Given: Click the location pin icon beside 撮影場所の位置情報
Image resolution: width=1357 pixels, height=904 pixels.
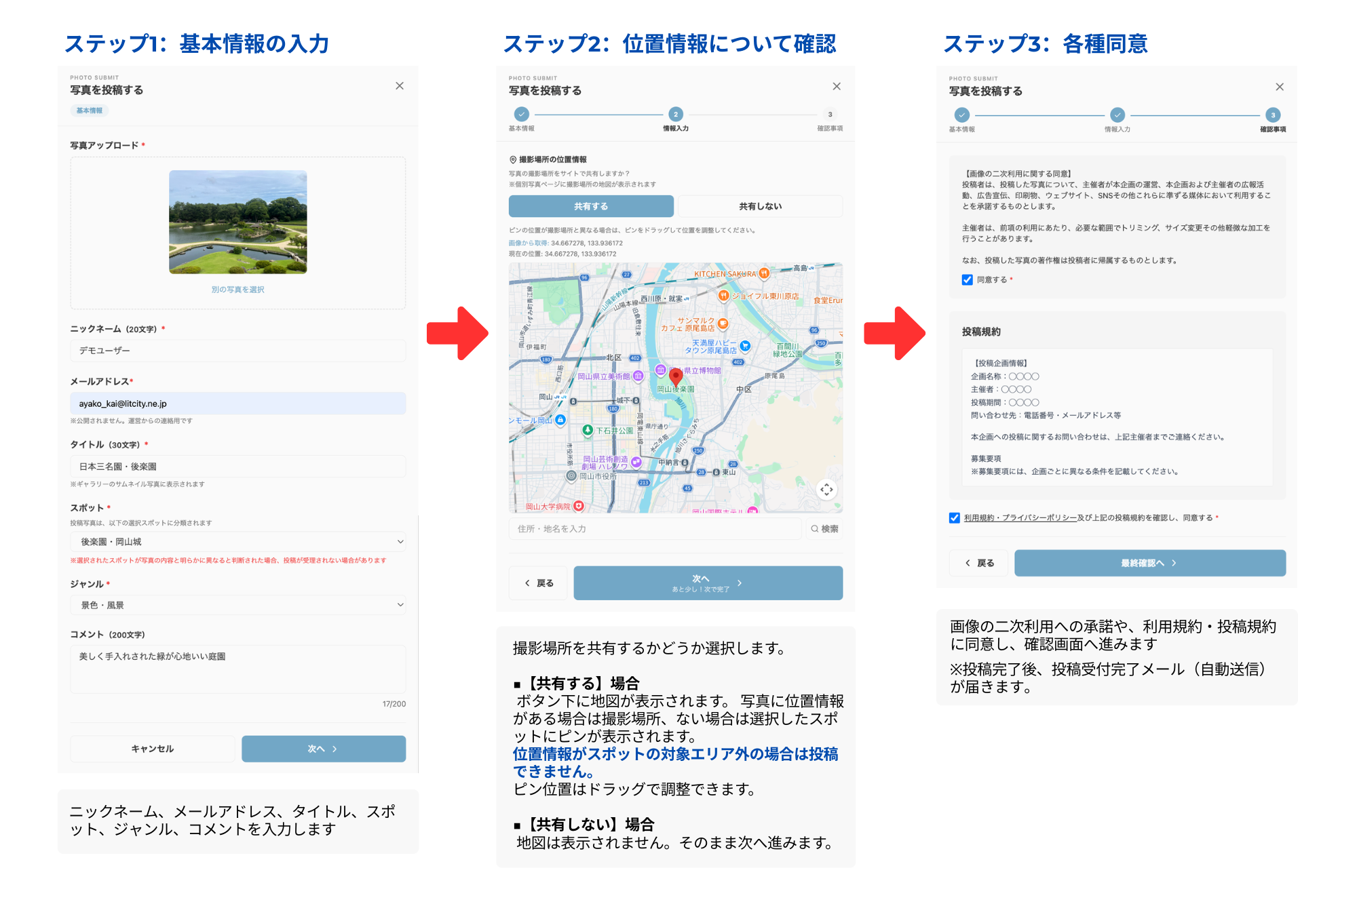Looking at the screenshot, I should (513, 160).
